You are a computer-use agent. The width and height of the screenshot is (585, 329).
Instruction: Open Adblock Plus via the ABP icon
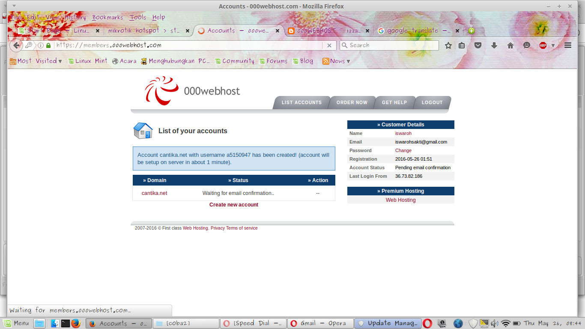point(542,45)
